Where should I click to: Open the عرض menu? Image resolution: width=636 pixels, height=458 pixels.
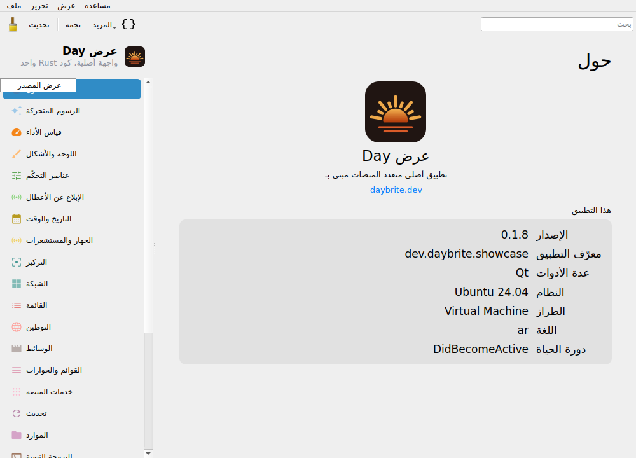66,6
